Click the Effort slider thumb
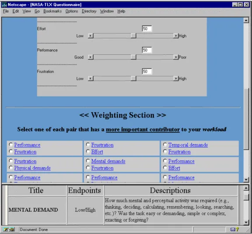This screenshot has height=234, width=252. click(133, 36)
